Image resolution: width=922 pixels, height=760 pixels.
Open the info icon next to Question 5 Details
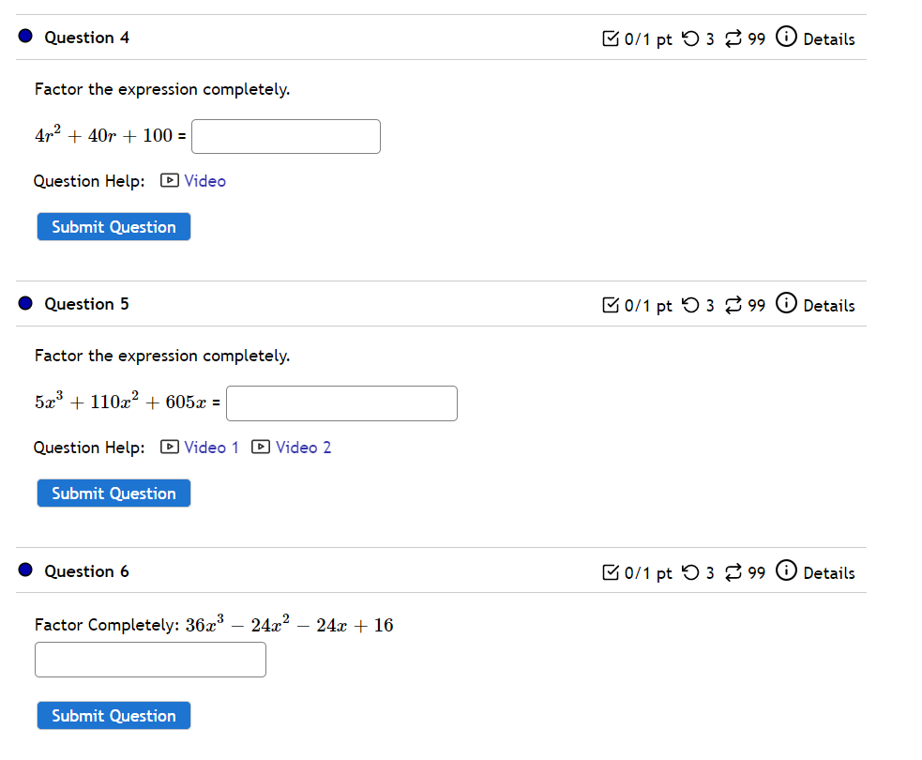click(x=786, y=304)
